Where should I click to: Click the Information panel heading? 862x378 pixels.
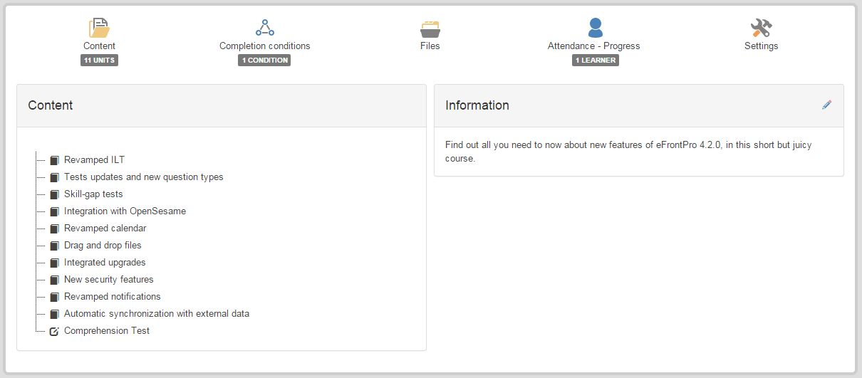pyautogui.click(x=477, y=105)
